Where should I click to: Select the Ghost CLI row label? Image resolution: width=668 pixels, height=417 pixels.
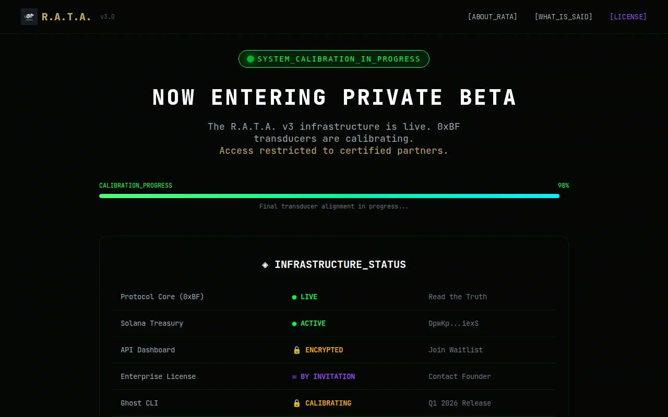coord(139,403)
